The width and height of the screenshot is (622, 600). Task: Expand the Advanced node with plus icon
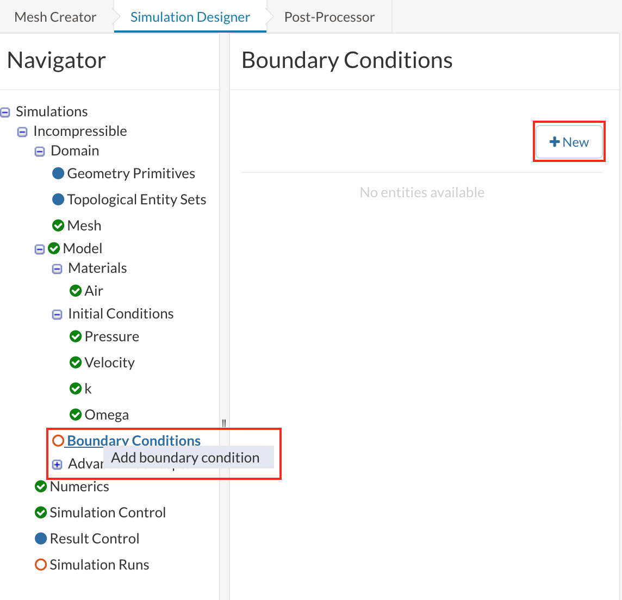pyautogui.click(x=57, y=465)
